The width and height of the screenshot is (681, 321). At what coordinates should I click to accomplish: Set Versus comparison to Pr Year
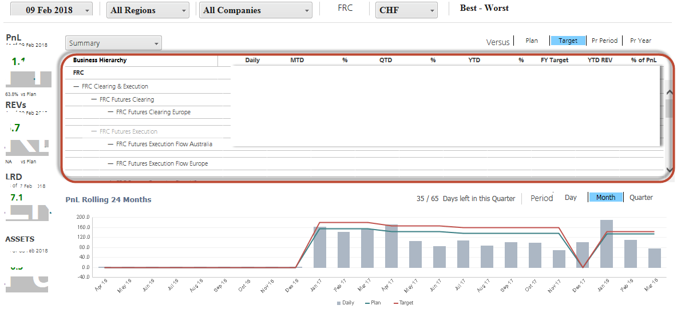point(640,41)
